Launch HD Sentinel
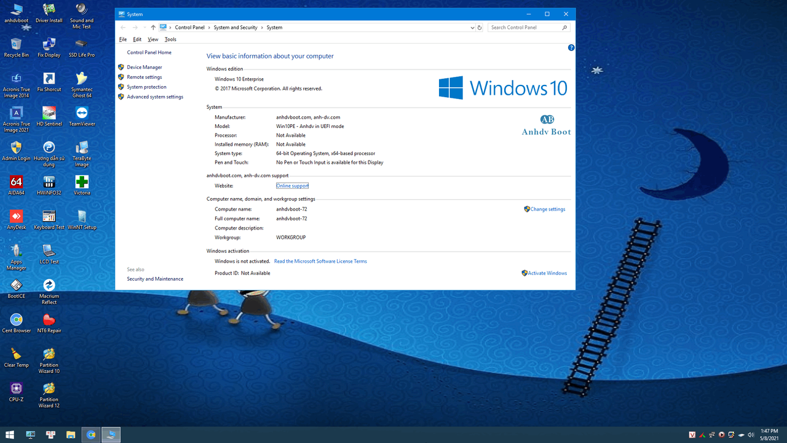Viewport: 787px width, 443px height. [x=49, y=117]
